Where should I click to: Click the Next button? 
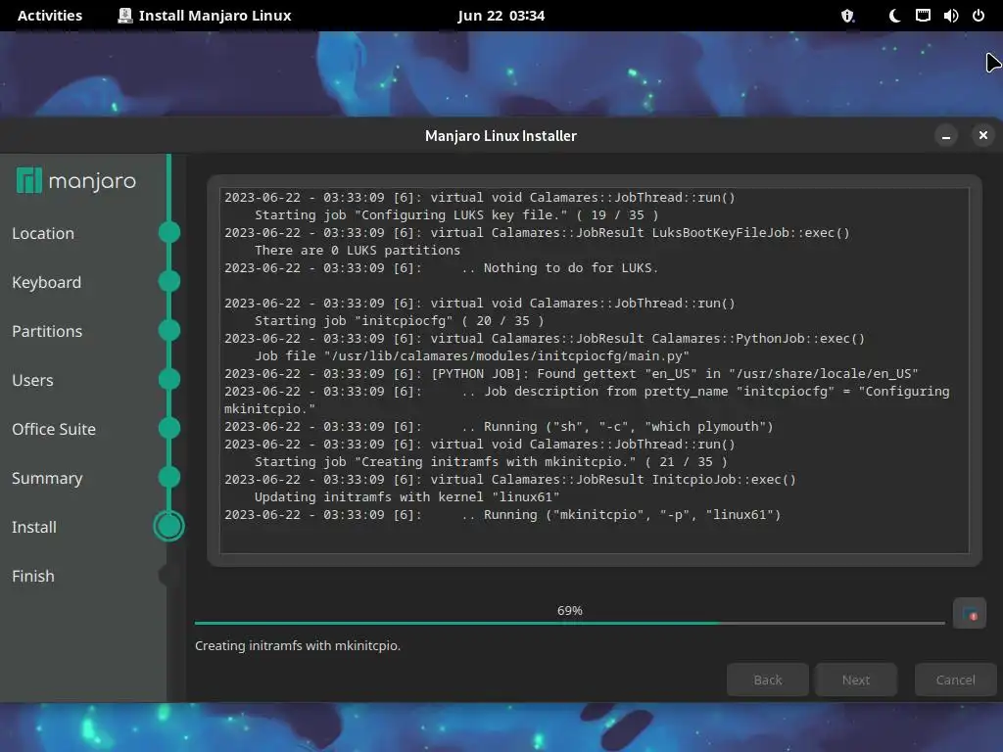856,680
